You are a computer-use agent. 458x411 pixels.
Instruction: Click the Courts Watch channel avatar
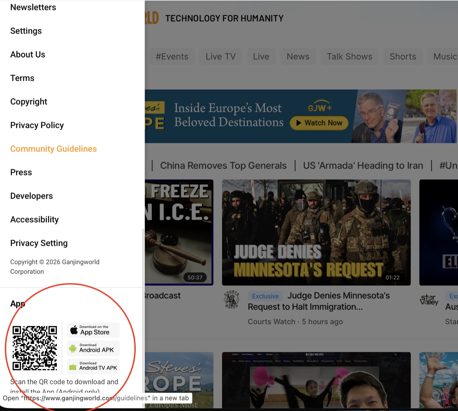[x=232, y=300]
